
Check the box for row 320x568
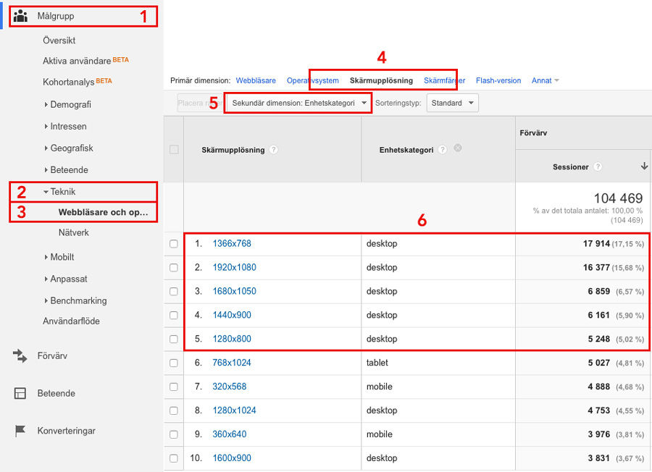[x=174, y=387]
